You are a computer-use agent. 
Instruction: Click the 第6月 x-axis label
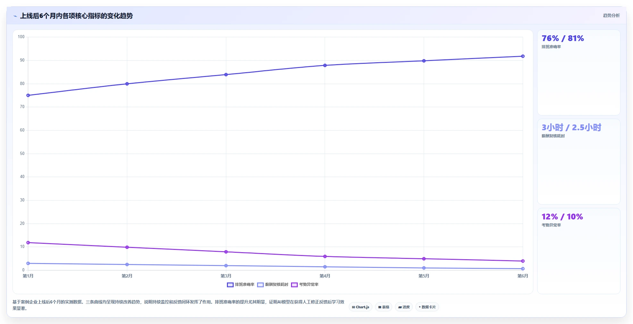point(523,276)
